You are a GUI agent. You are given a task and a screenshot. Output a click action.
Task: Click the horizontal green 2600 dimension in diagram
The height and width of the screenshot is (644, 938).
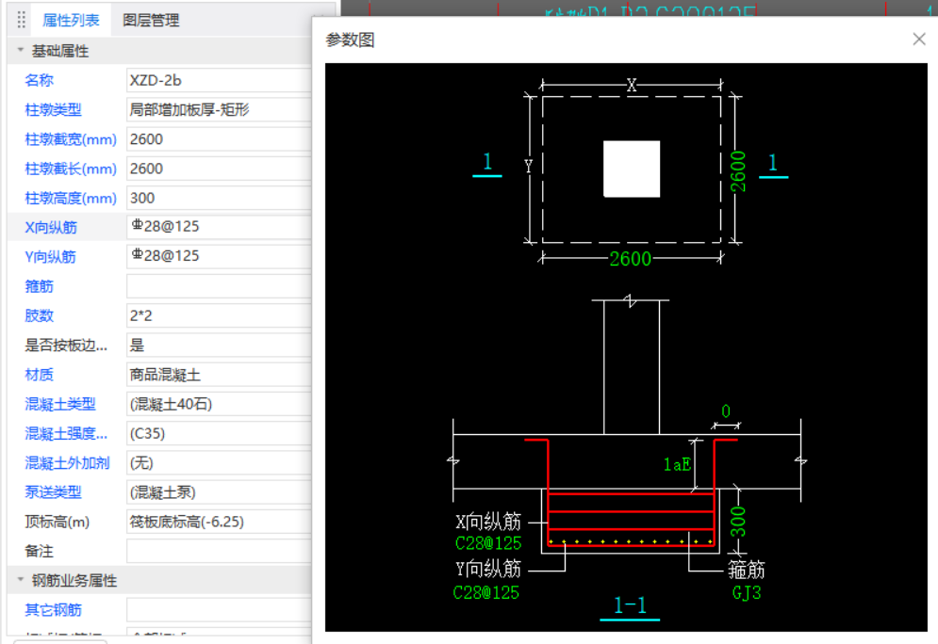630,259
